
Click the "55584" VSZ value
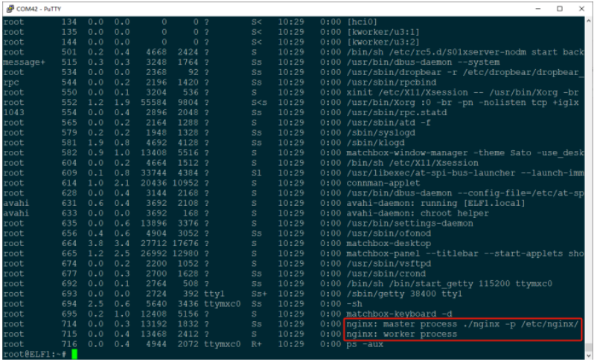pyautogui.click(x=154, y=103)
